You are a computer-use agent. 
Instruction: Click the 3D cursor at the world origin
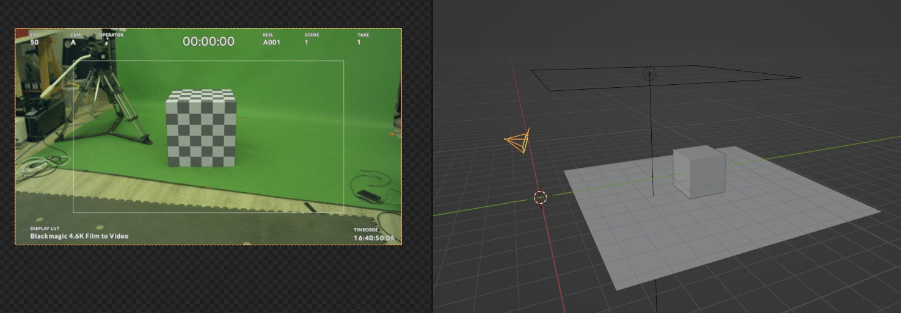point(540,197)
